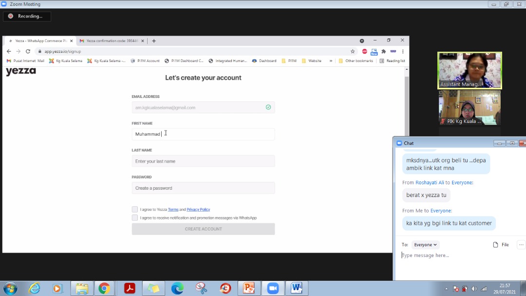Open the Terms link
The height and width of the screenshot is (296, 526).
coord(173,209)
